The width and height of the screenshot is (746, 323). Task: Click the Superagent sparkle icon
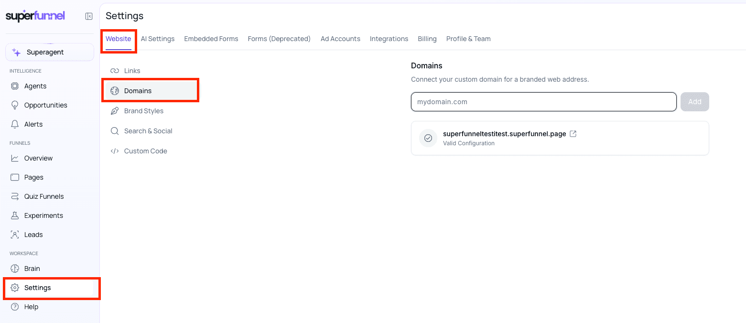coord(16,53)
